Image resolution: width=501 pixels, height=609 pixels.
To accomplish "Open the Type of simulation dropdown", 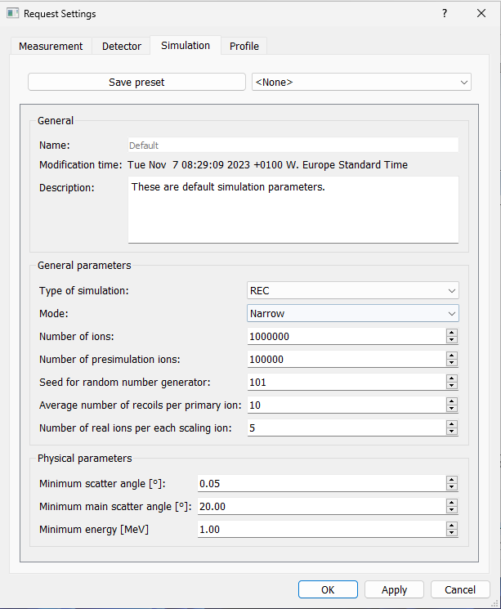I will (x=352, y=290).
